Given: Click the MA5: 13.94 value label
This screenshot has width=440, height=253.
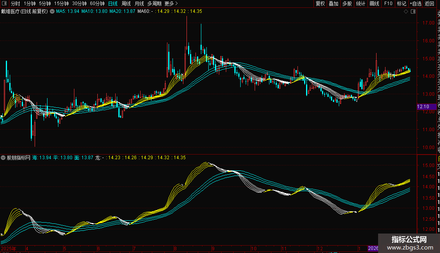Looking at the screenshot, I should (x=68, y=12).
